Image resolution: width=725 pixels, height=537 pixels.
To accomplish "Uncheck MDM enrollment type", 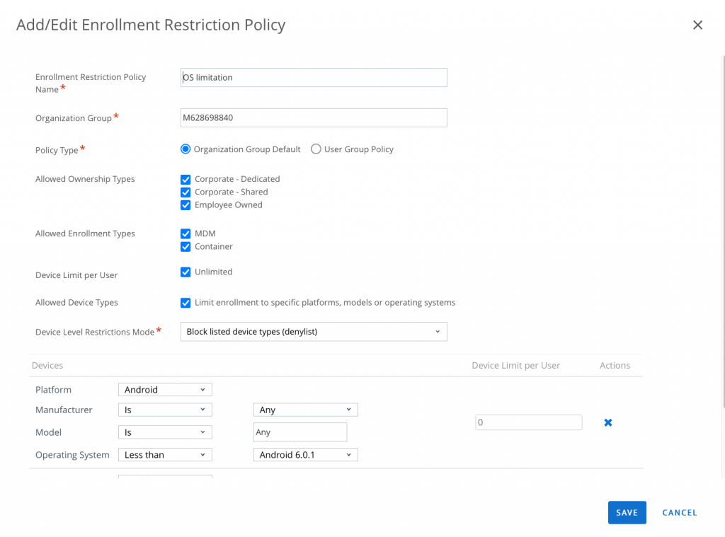I will 185,233.
